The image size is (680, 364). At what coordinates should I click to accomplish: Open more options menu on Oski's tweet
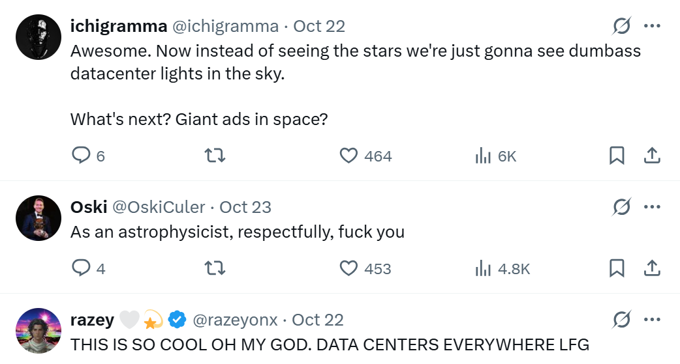pos(652,207)
